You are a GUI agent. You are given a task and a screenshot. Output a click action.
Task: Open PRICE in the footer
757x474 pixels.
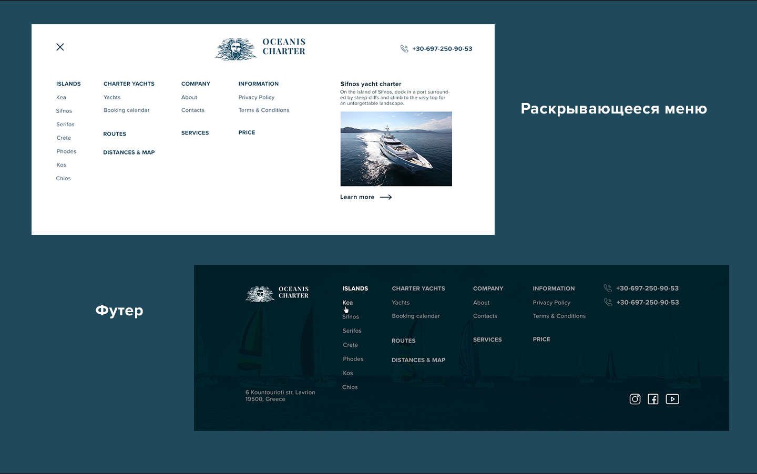541,339
